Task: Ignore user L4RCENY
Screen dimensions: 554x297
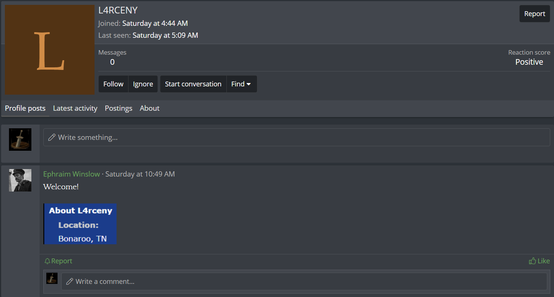Action: [x=143, y=84]
